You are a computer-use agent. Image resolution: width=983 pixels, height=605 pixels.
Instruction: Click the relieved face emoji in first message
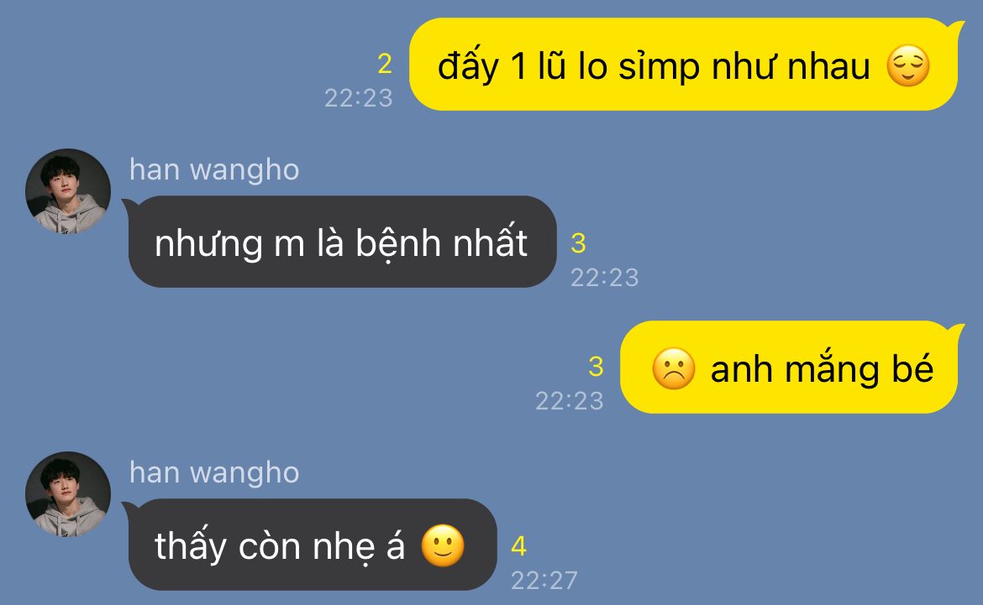907,65
